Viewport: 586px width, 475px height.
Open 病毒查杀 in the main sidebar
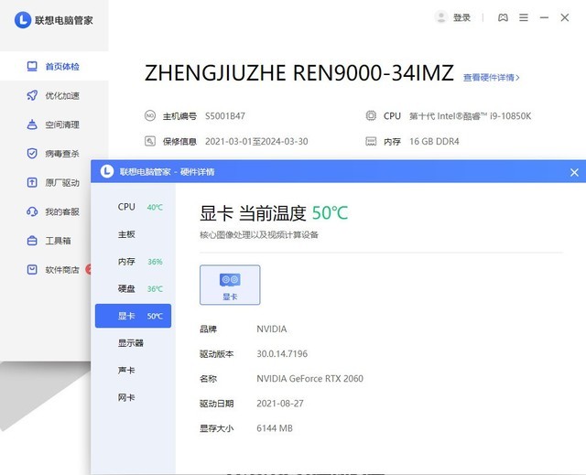[x=54, y=154]
